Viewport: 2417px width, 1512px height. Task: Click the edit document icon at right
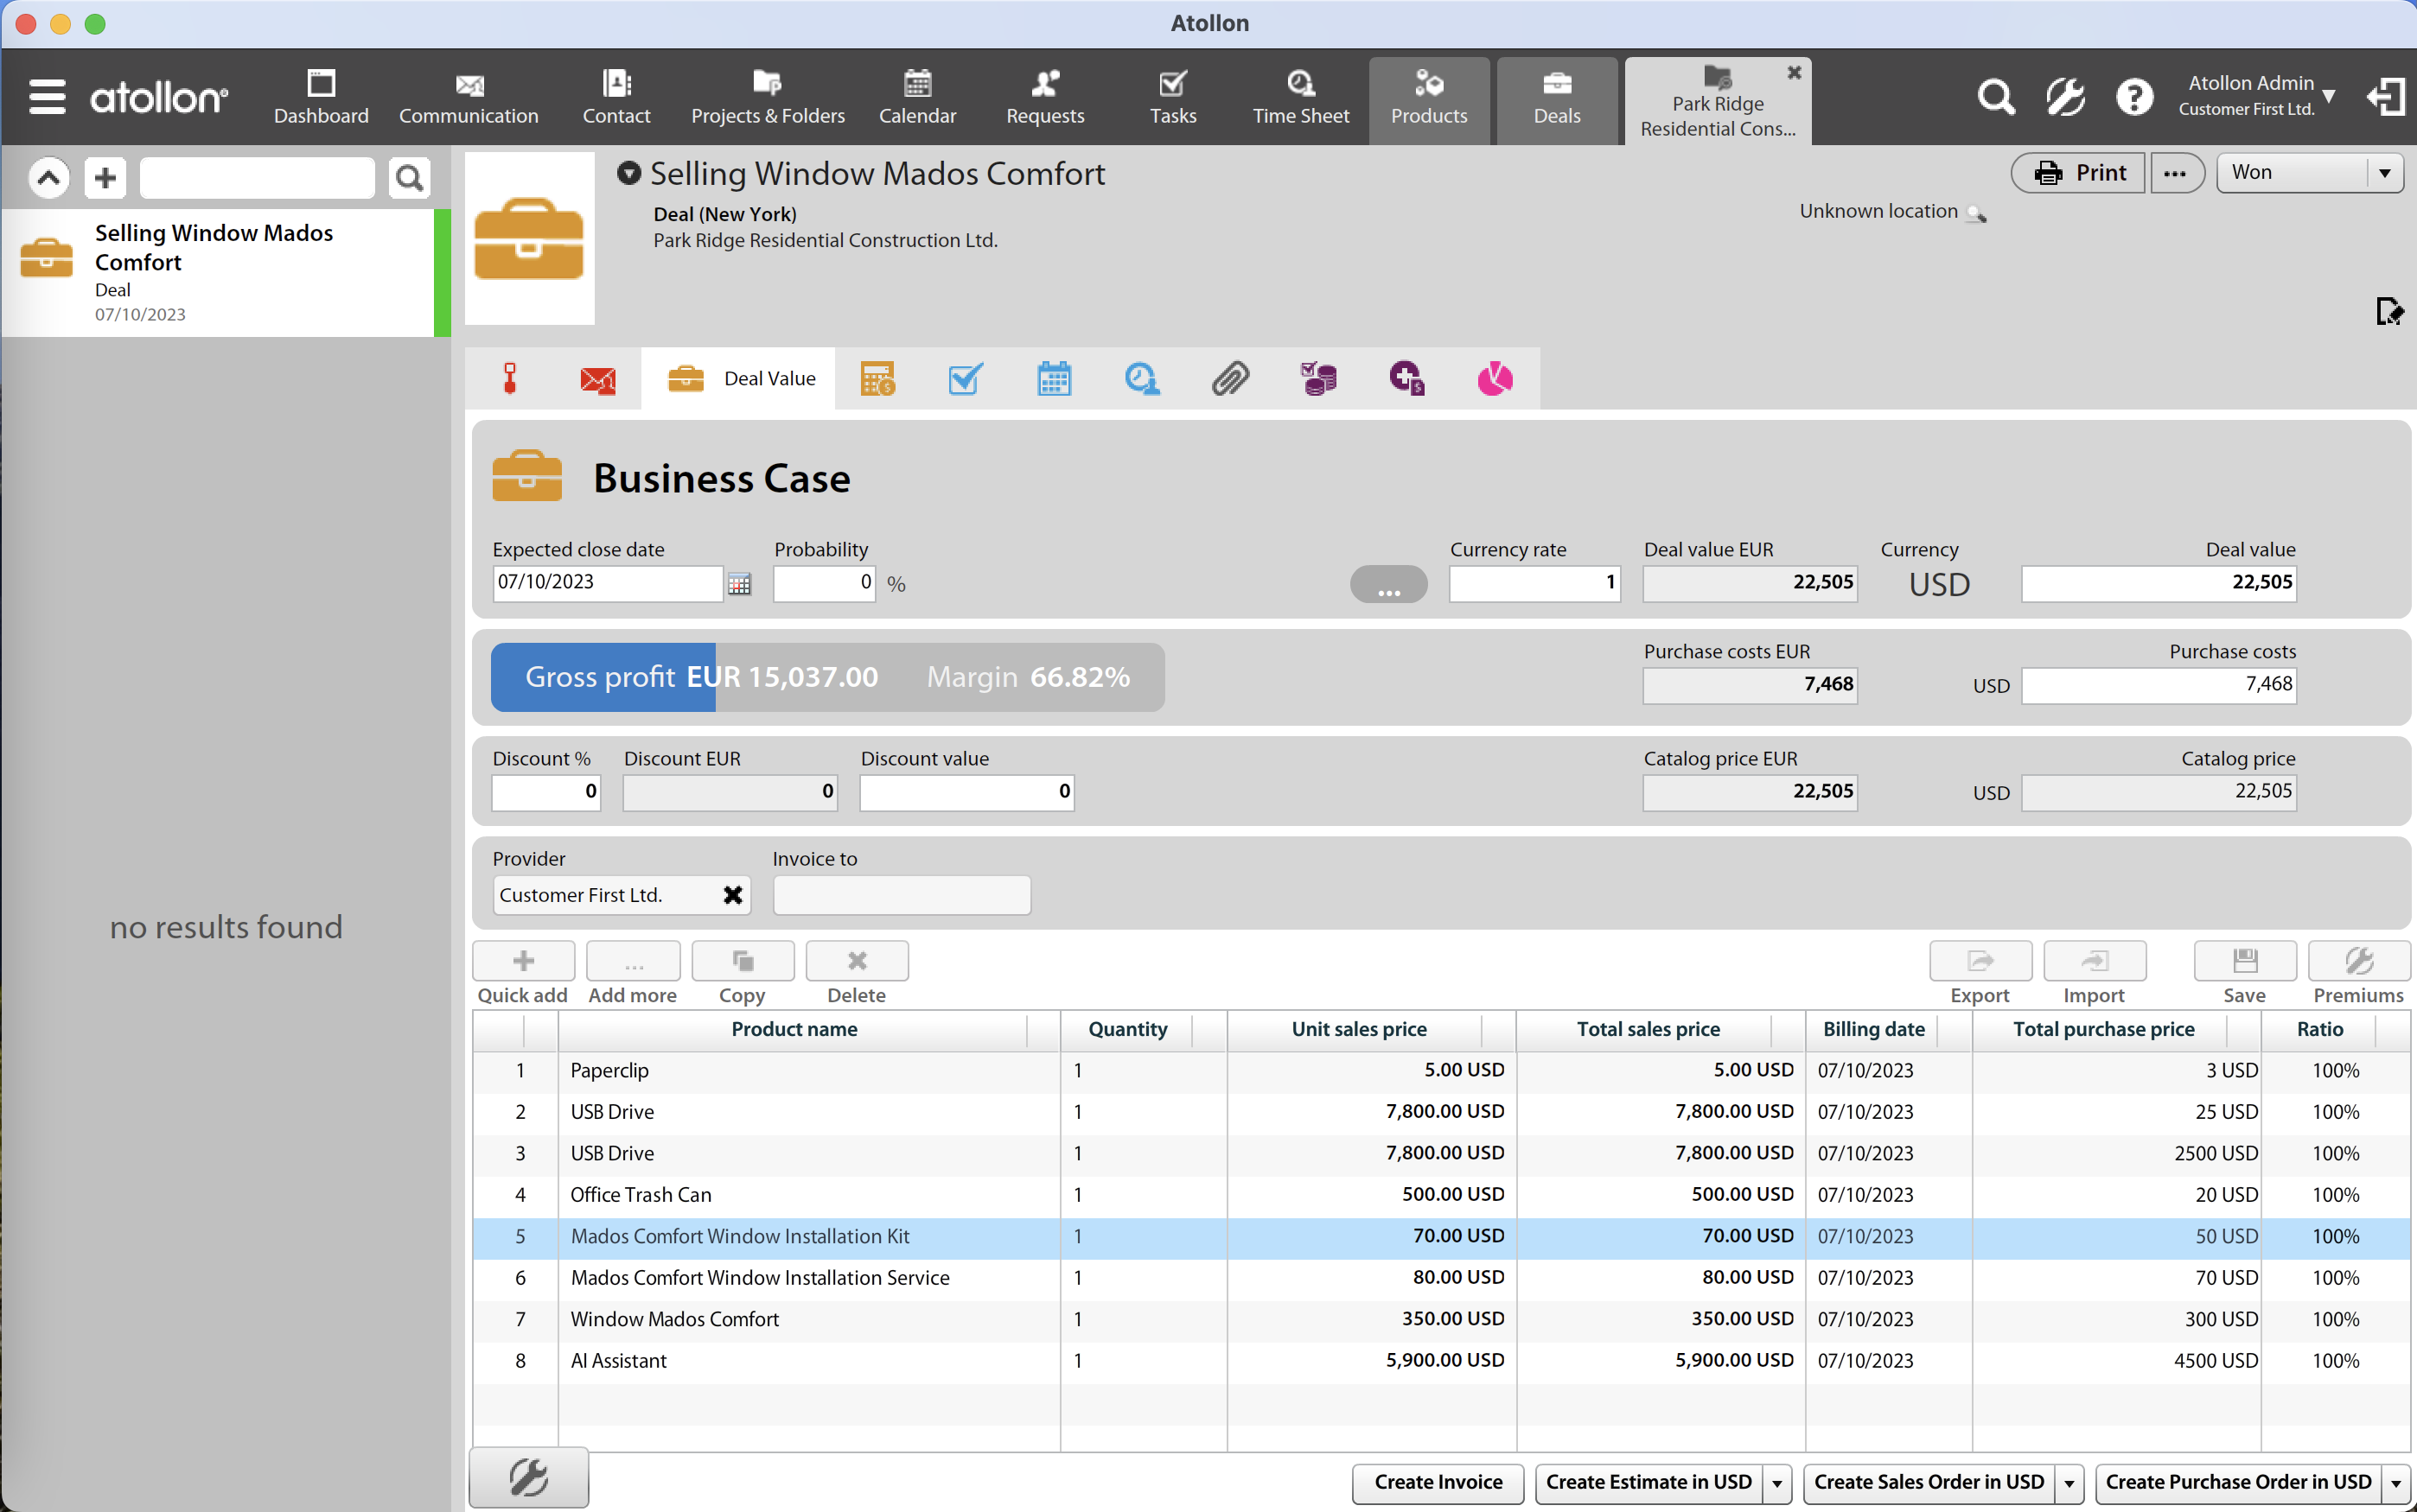pyautogui.click(x=2389, y=312)
